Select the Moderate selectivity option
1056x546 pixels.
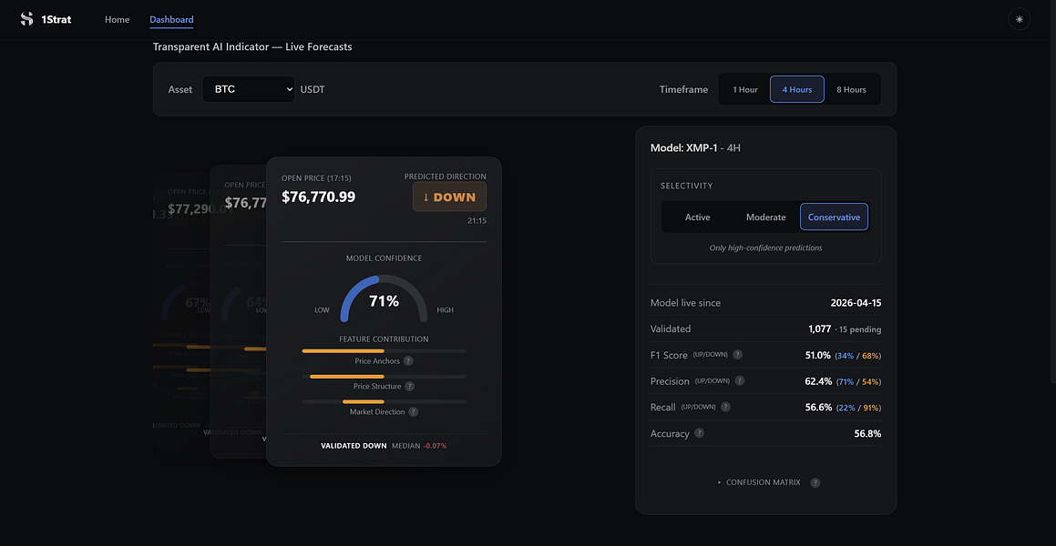pos(765,217)
